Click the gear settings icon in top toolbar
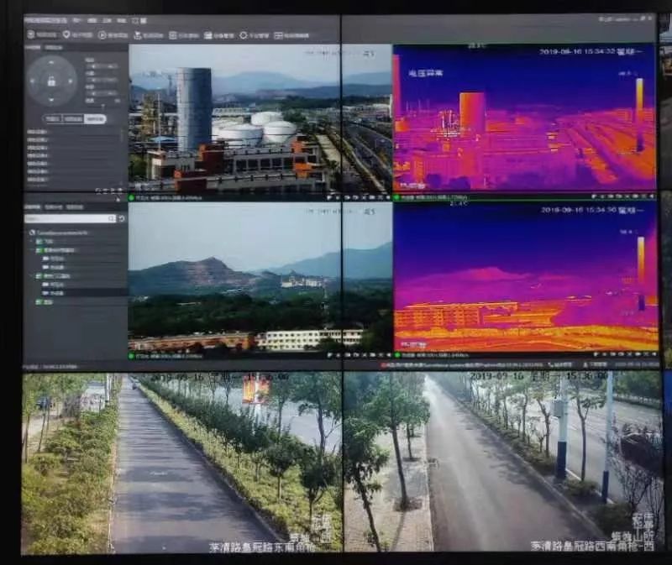 coord(244,35)
